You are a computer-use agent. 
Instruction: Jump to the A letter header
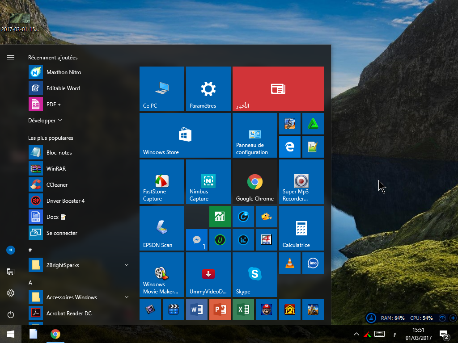click(x=30, y=282)
